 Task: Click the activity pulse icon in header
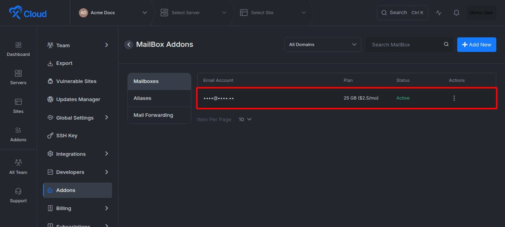tap(439, 13)
